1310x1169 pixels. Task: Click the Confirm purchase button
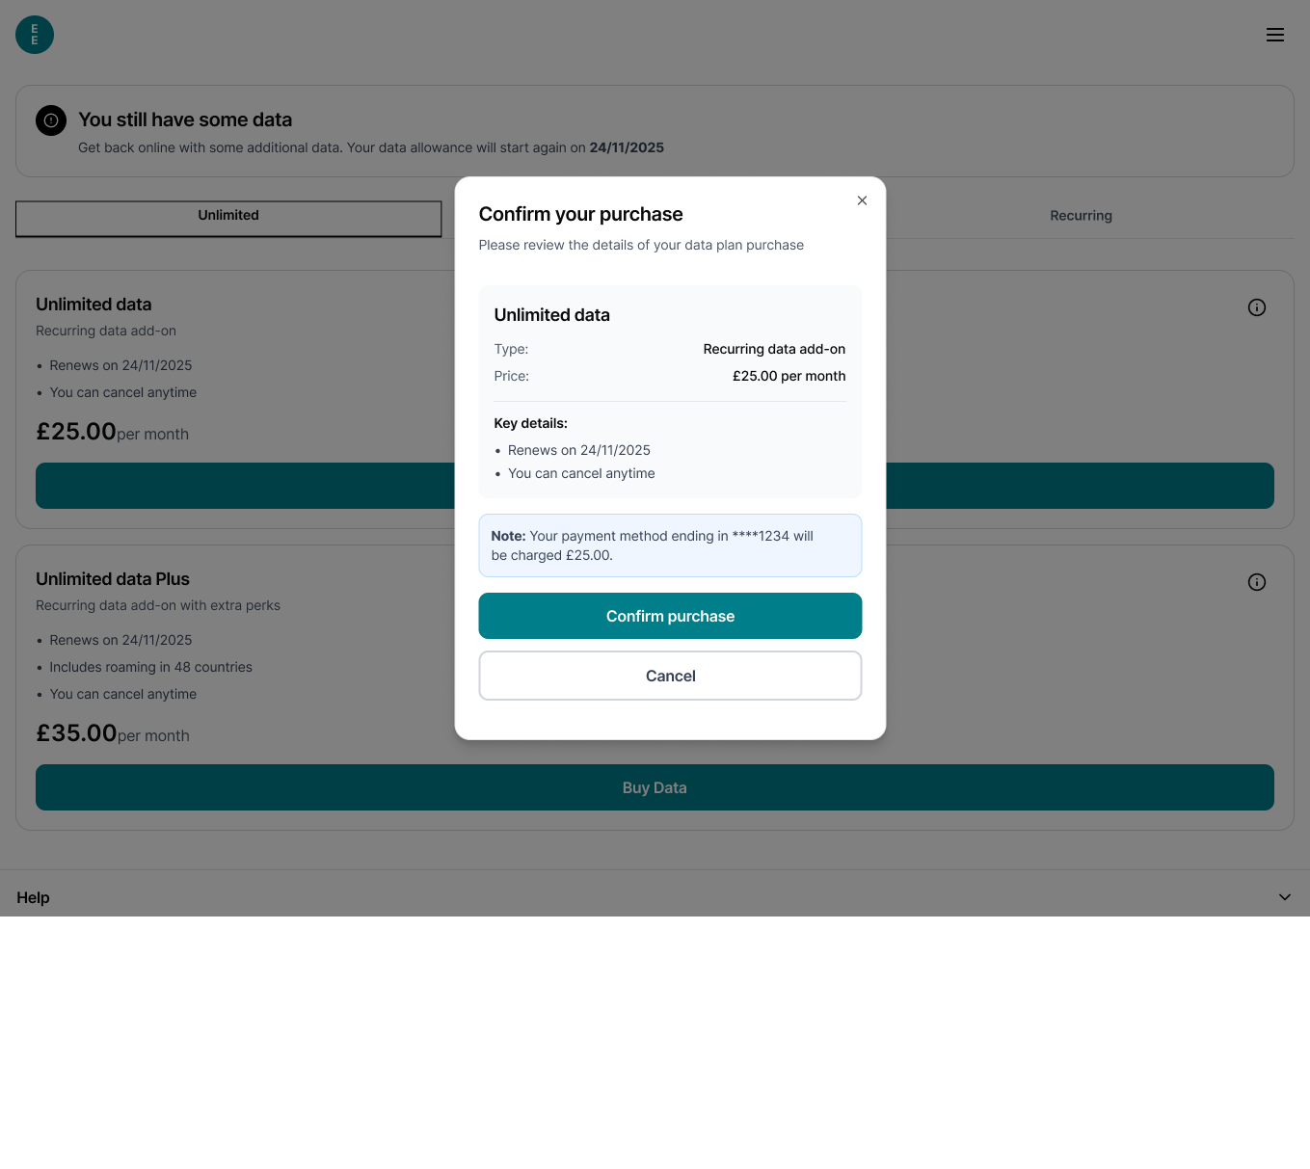pos(670,616)
